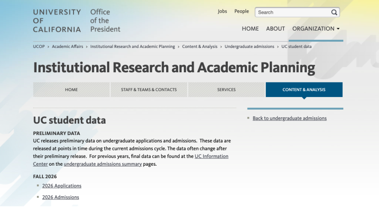Open Institutional Research and Academic Planning breadcrumb
379x212 pixels.
tap(132, 46)
